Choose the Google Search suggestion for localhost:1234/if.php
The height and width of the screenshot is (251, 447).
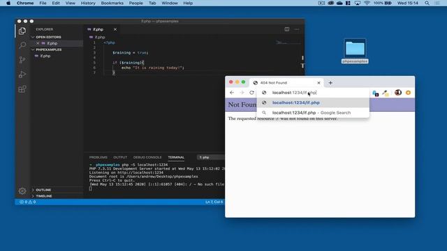click(x=313, y=113)
